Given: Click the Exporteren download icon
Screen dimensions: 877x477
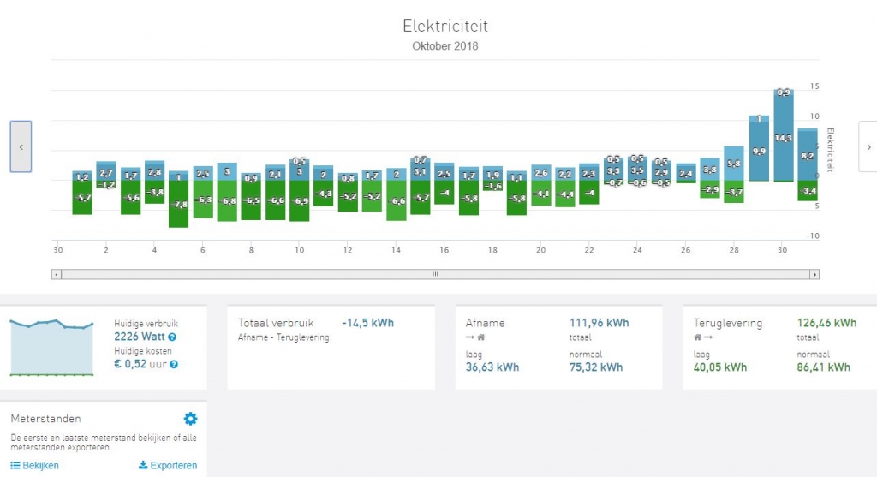Looking at the screenshot, I should 143,465.
